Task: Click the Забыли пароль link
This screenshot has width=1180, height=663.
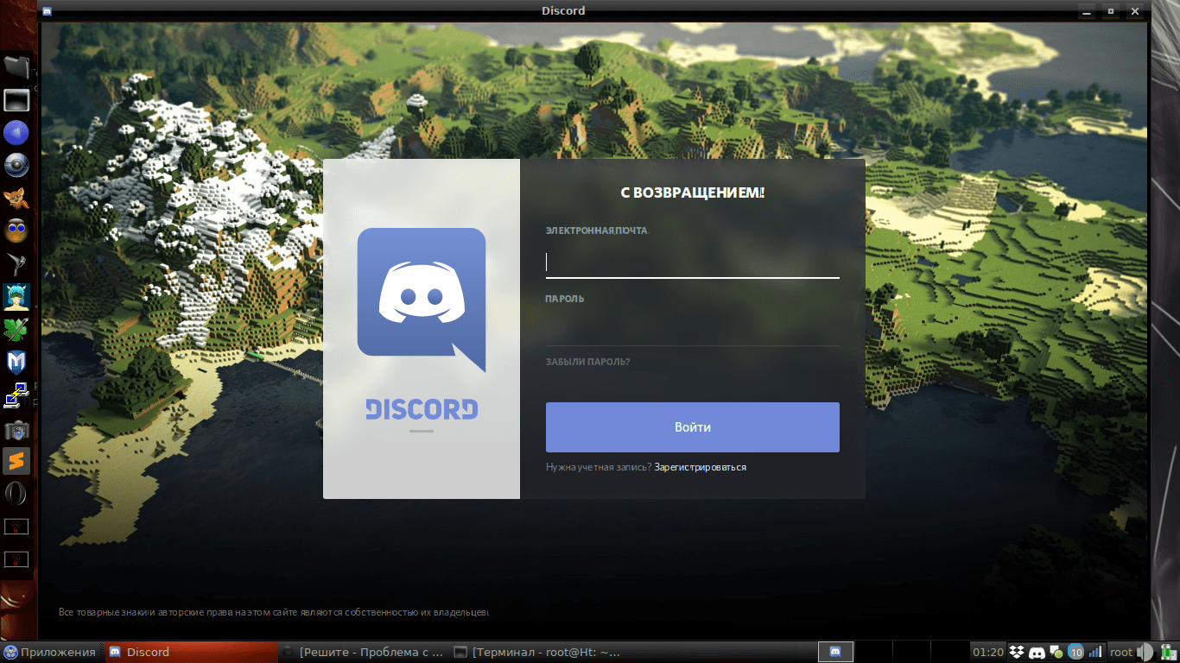Action: [x=587, y=362]
